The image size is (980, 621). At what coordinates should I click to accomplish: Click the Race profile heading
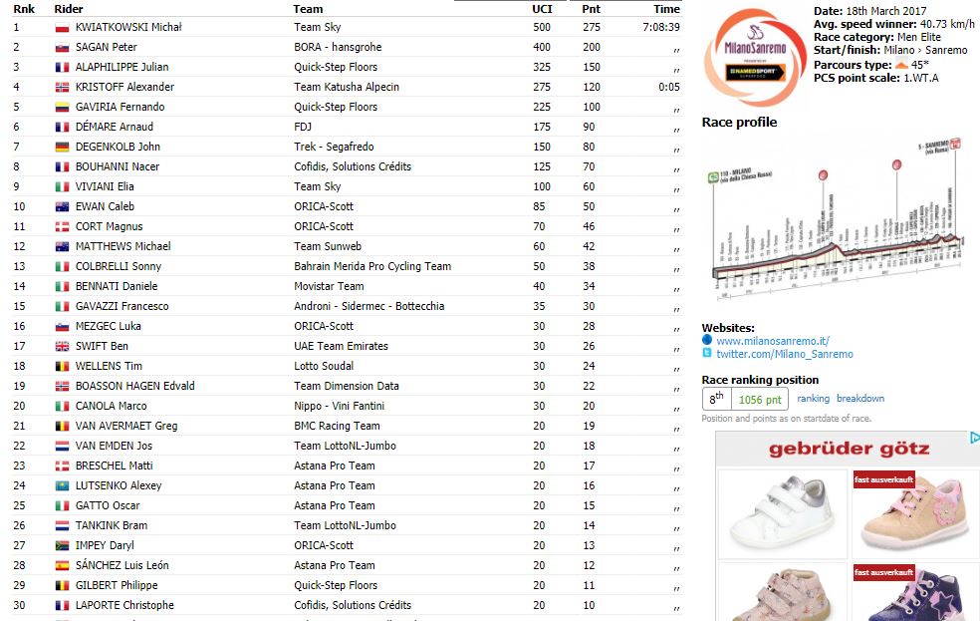(x=739, y=122)
